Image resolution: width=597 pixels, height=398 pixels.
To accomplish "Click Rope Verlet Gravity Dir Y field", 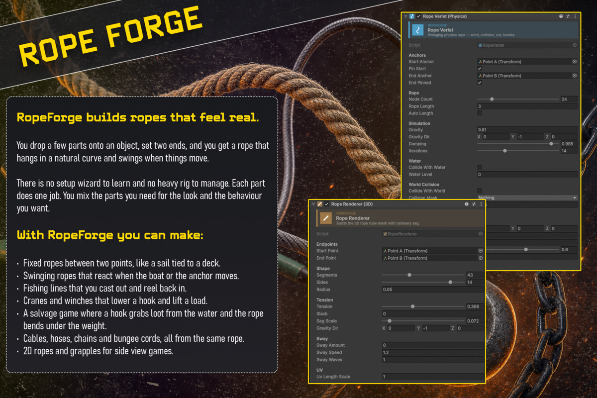I will pos(530,137).
